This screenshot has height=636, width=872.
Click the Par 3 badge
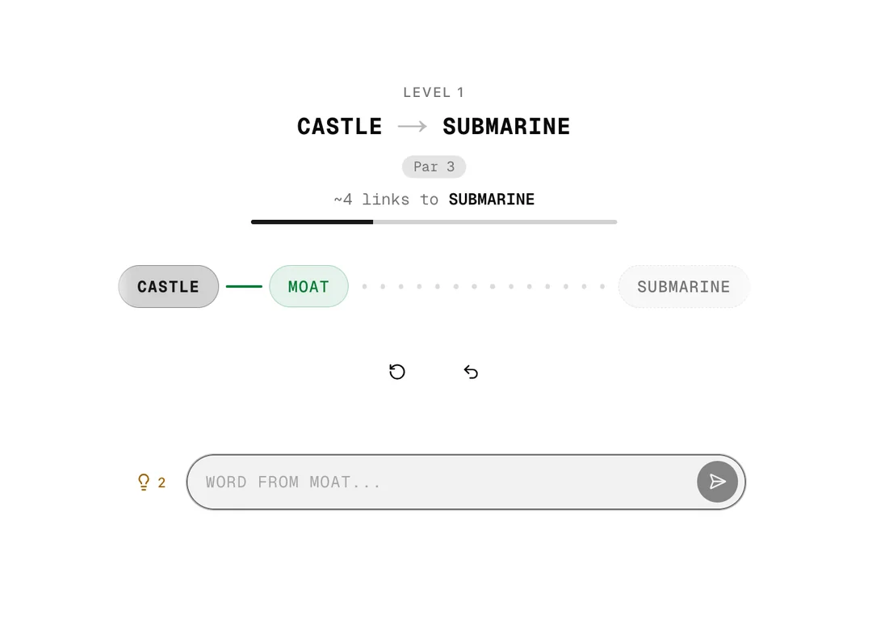(434, 167)
